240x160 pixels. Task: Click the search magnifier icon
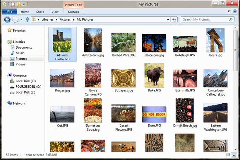point(231,20)
